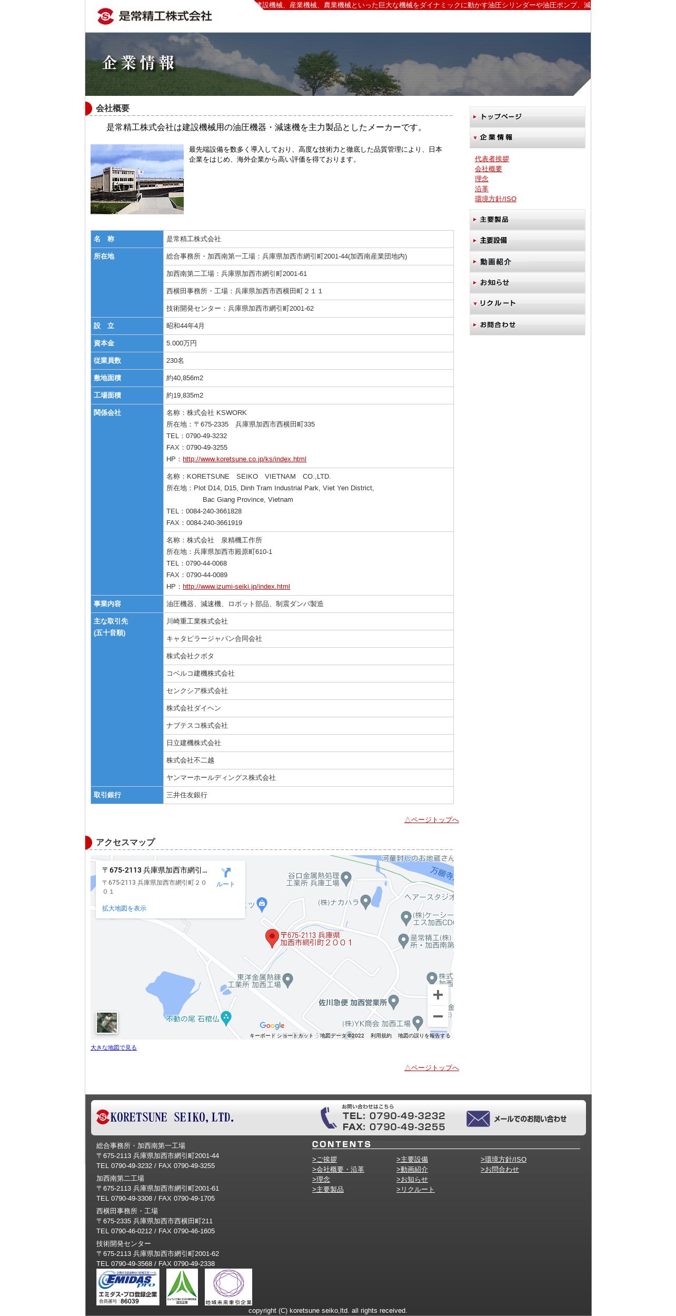
Task: Click the 是常精工株式会社 header logo
Action: (154, 16)
